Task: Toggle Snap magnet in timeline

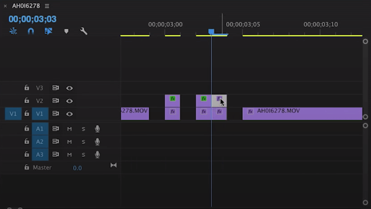Action: 31,31
